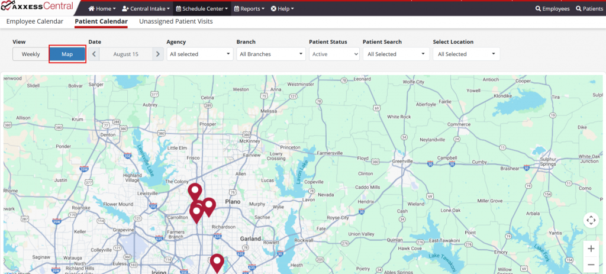This screenshot has height=274, width=606.
Task: Zoom out on the map
Action: pos(591,265)
